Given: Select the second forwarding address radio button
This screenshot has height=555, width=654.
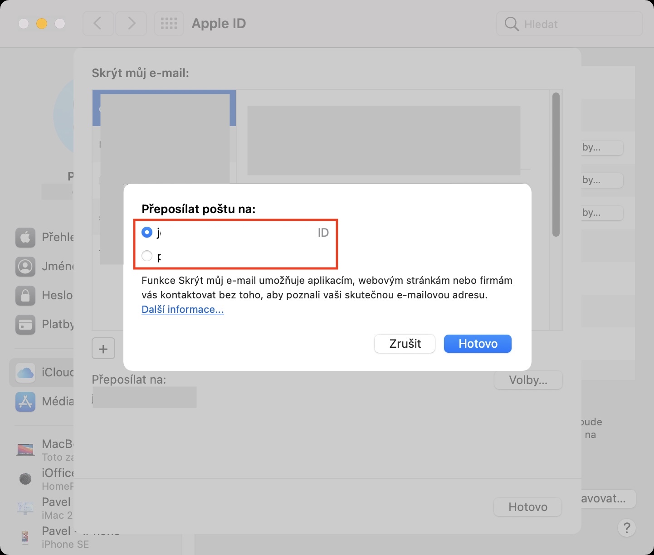Looking at the screenshot, I should (147, 256).
